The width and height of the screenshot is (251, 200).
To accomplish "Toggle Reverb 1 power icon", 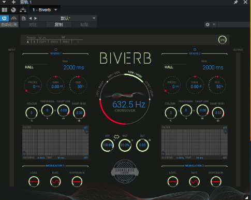I will tap(55, 50).
